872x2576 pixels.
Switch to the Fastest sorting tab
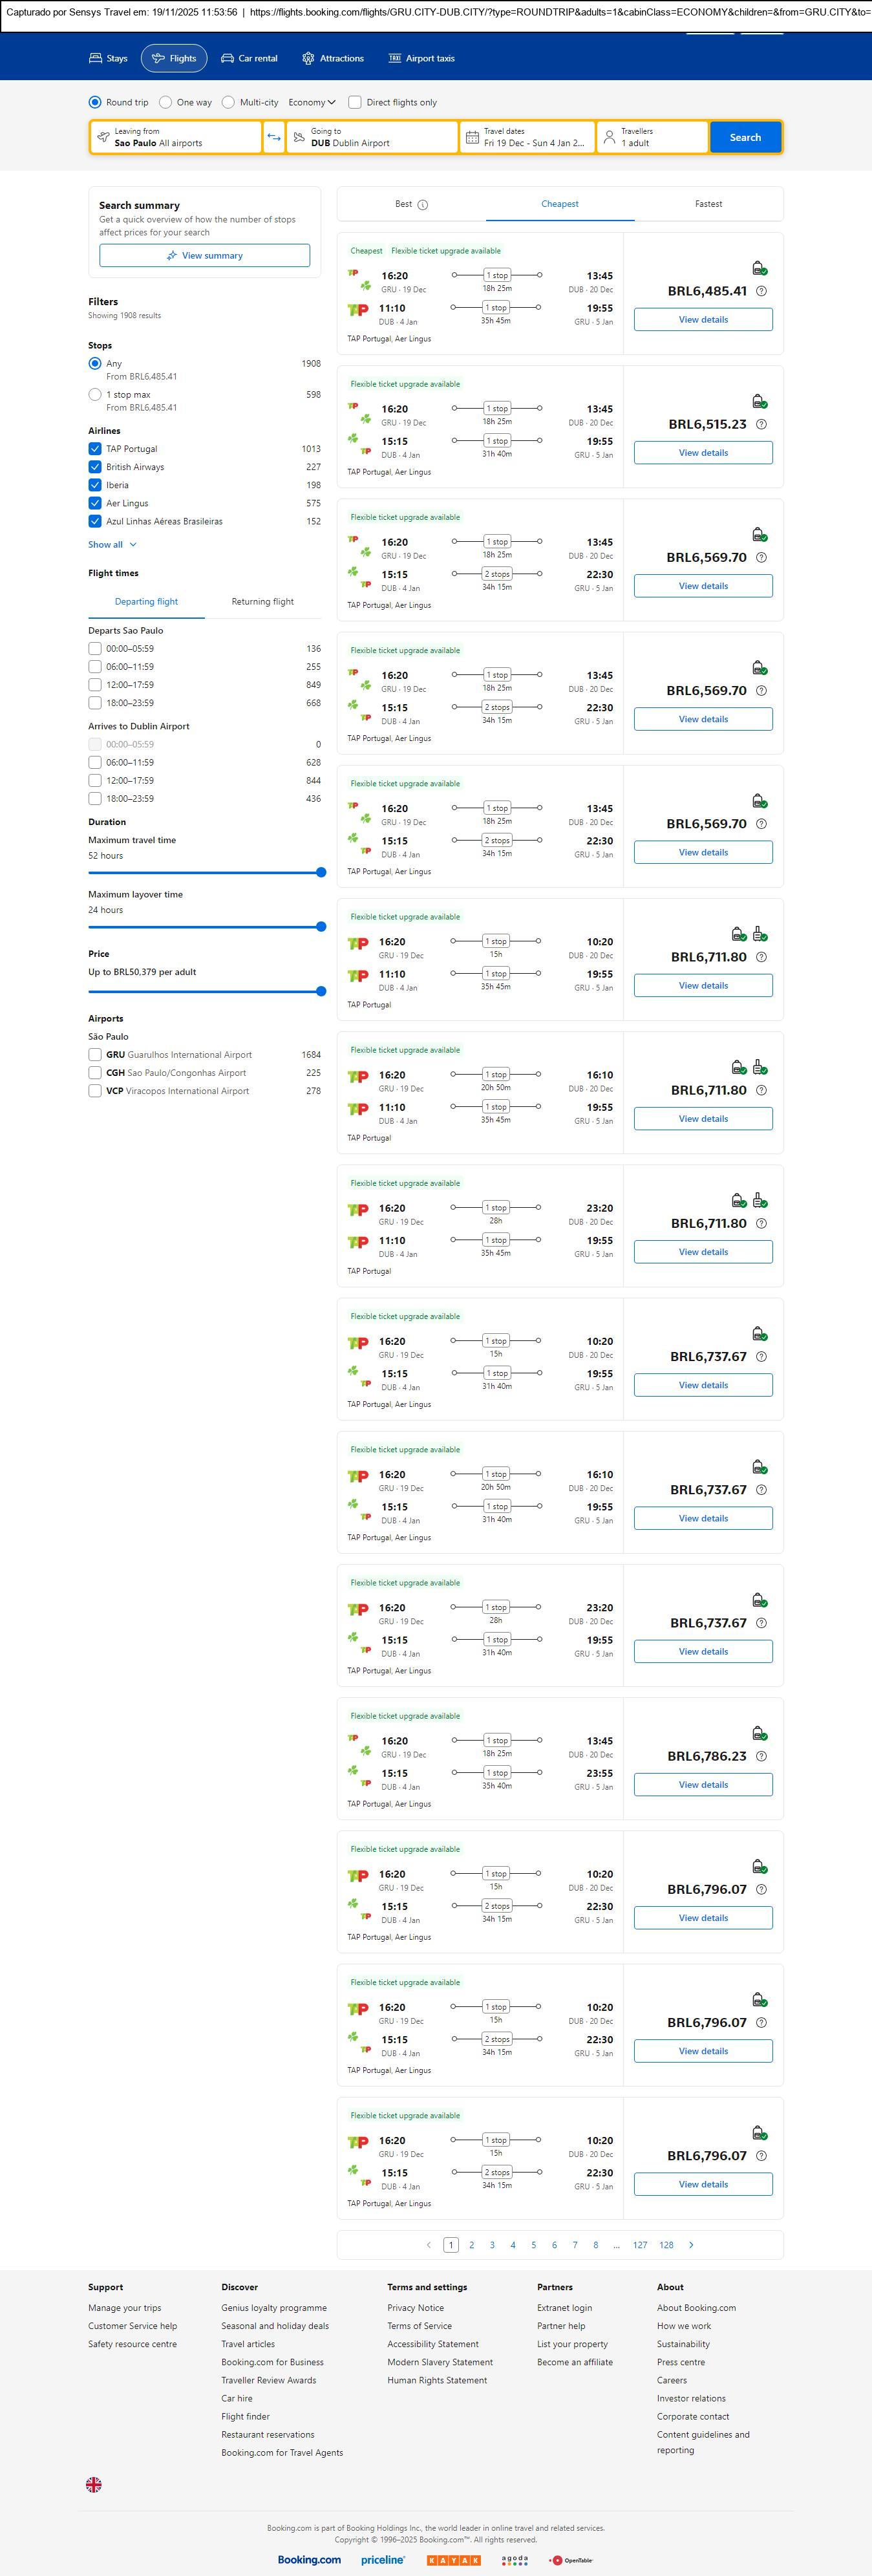pyautogui.click(x=708, y=204)
